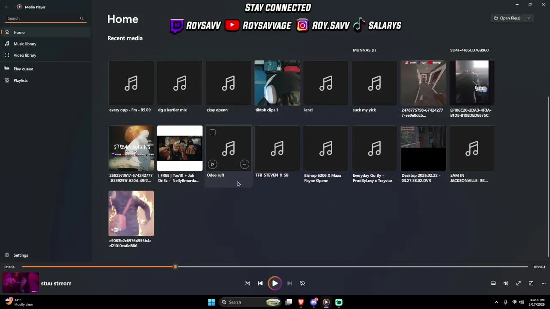Open the 'tiktok clips 1' video thumbnail
The width and height of the screenshot is (550, 309).
(277, 83)
